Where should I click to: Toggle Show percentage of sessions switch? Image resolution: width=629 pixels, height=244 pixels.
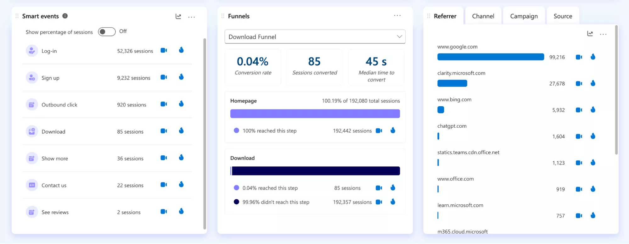(x=107, y=32)
